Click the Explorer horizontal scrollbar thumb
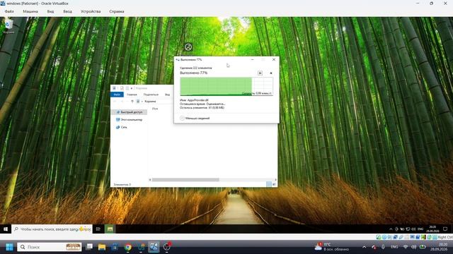 pos(185,180)
